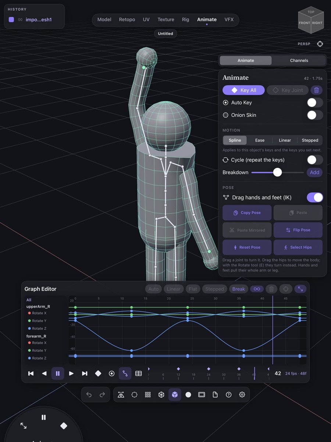
Task: Switch to the Model tab
Action: (x=104, y=20)
